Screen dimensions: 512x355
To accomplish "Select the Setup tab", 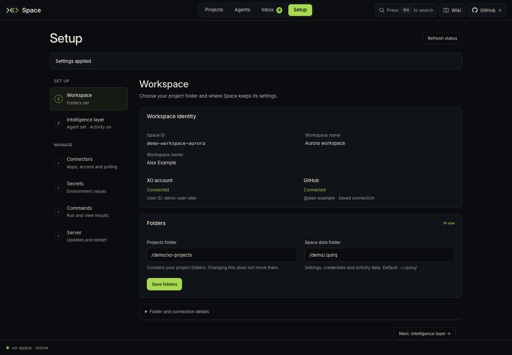I will pos(300,10).
